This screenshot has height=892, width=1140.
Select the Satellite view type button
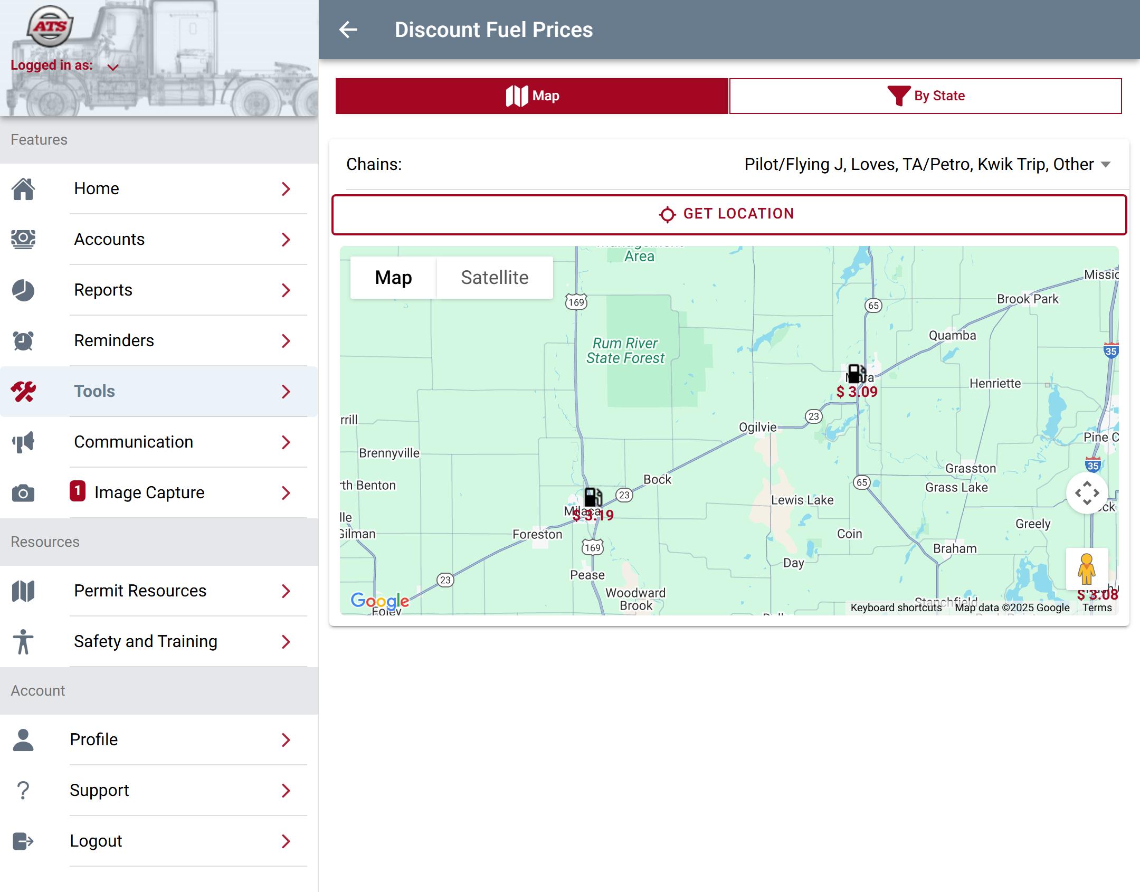(x=495, y=278)
